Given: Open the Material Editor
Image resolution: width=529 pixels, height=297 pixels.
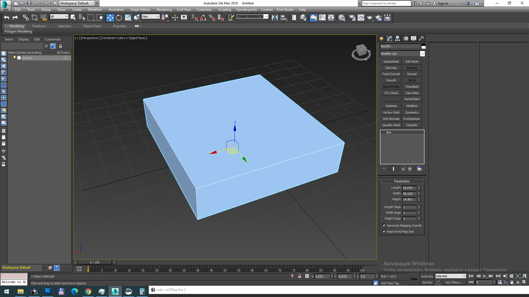Looking at the screenshot, I should (x=342, y=17).
